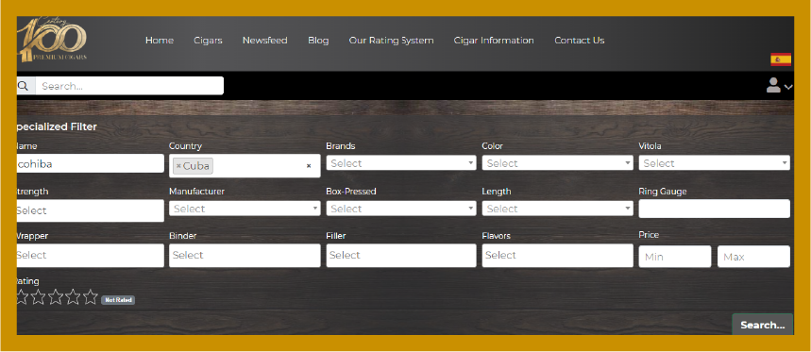
Task: Open the Wrapper select field
Action: (x=91, y=256)
